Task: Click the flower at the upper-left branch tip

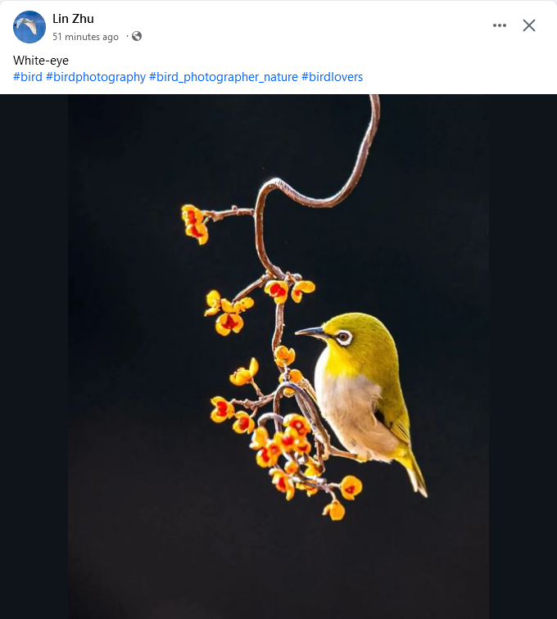Action: 194,224
